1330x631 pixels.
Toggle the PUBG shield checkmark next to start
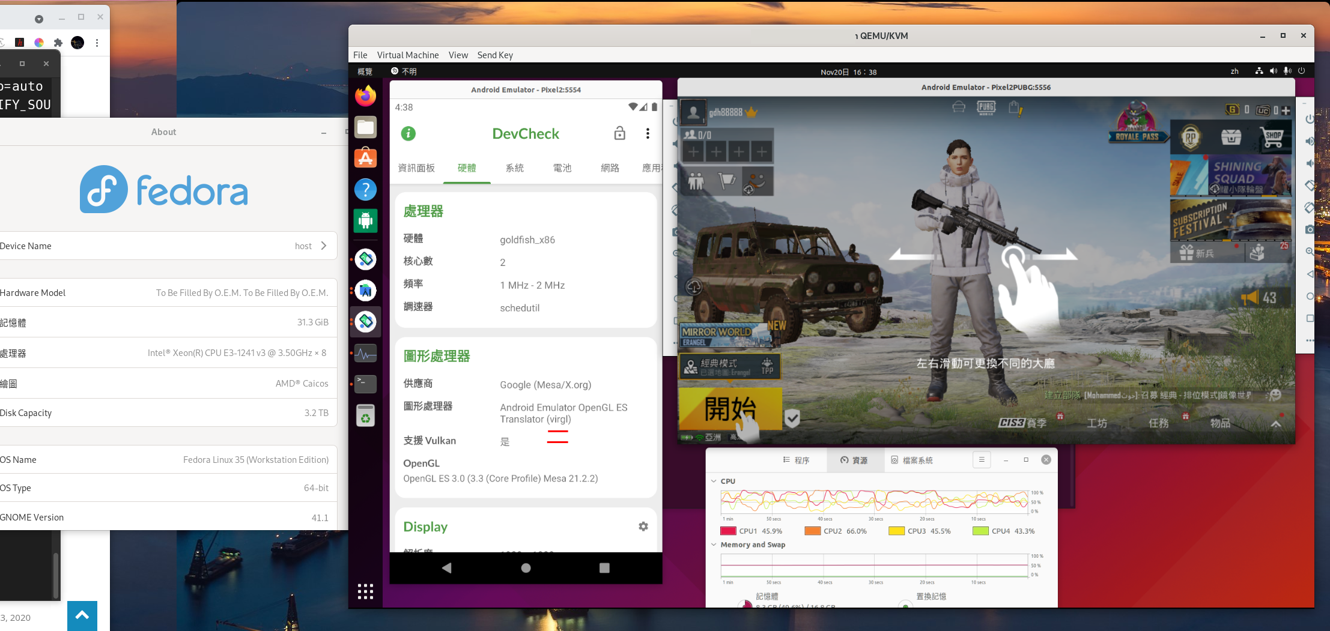pyautogui.click(x=792, y=418)
